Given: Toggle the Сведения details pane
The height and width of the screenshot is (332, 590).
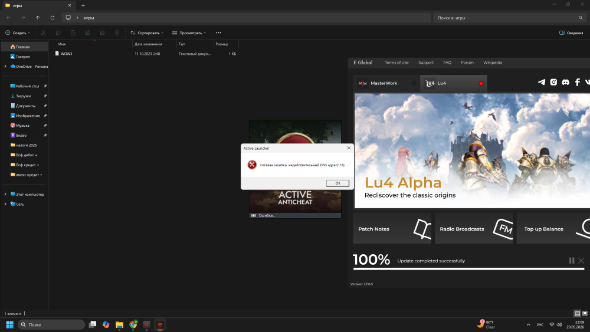Looking at the screenshot, I should pos(571,32).
